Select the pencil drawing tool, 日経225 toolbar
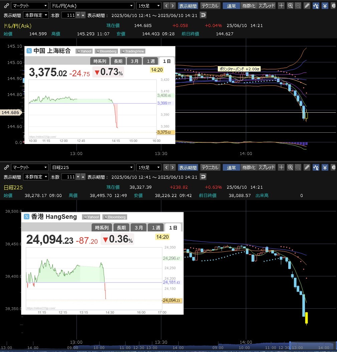337x352 pixels. pos(307,167)
